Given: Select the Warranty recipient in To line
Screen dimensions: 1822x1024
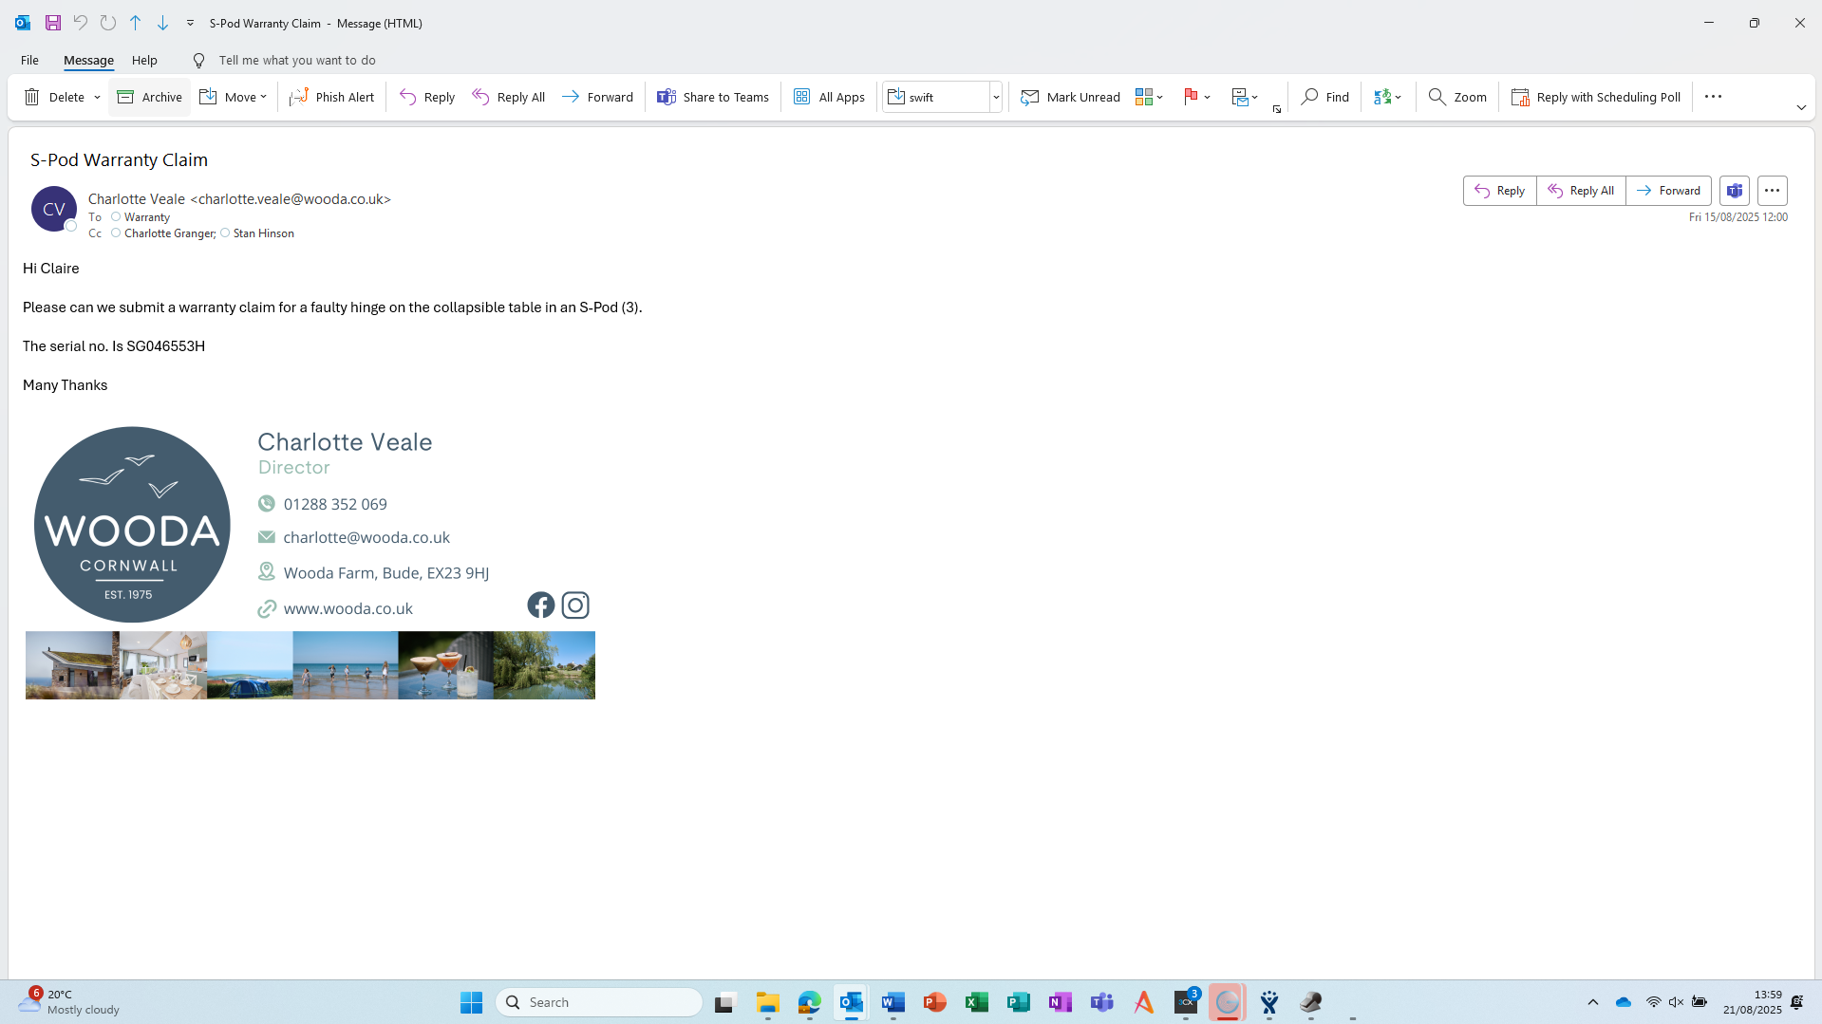Looking at the screenshot, I should pyautogui.click(x=146, y=217).
